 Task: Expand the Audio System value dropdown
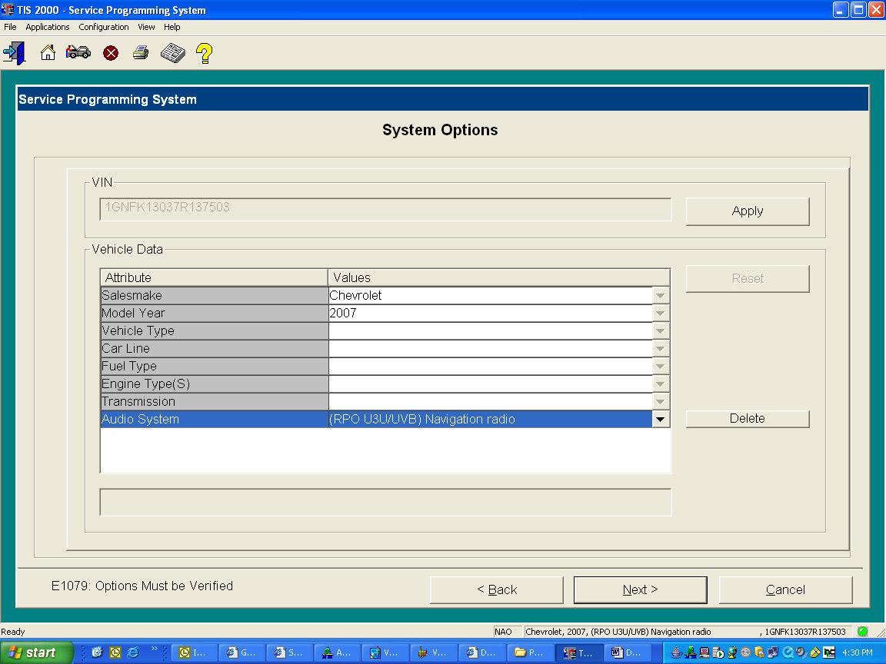(660, 420)
